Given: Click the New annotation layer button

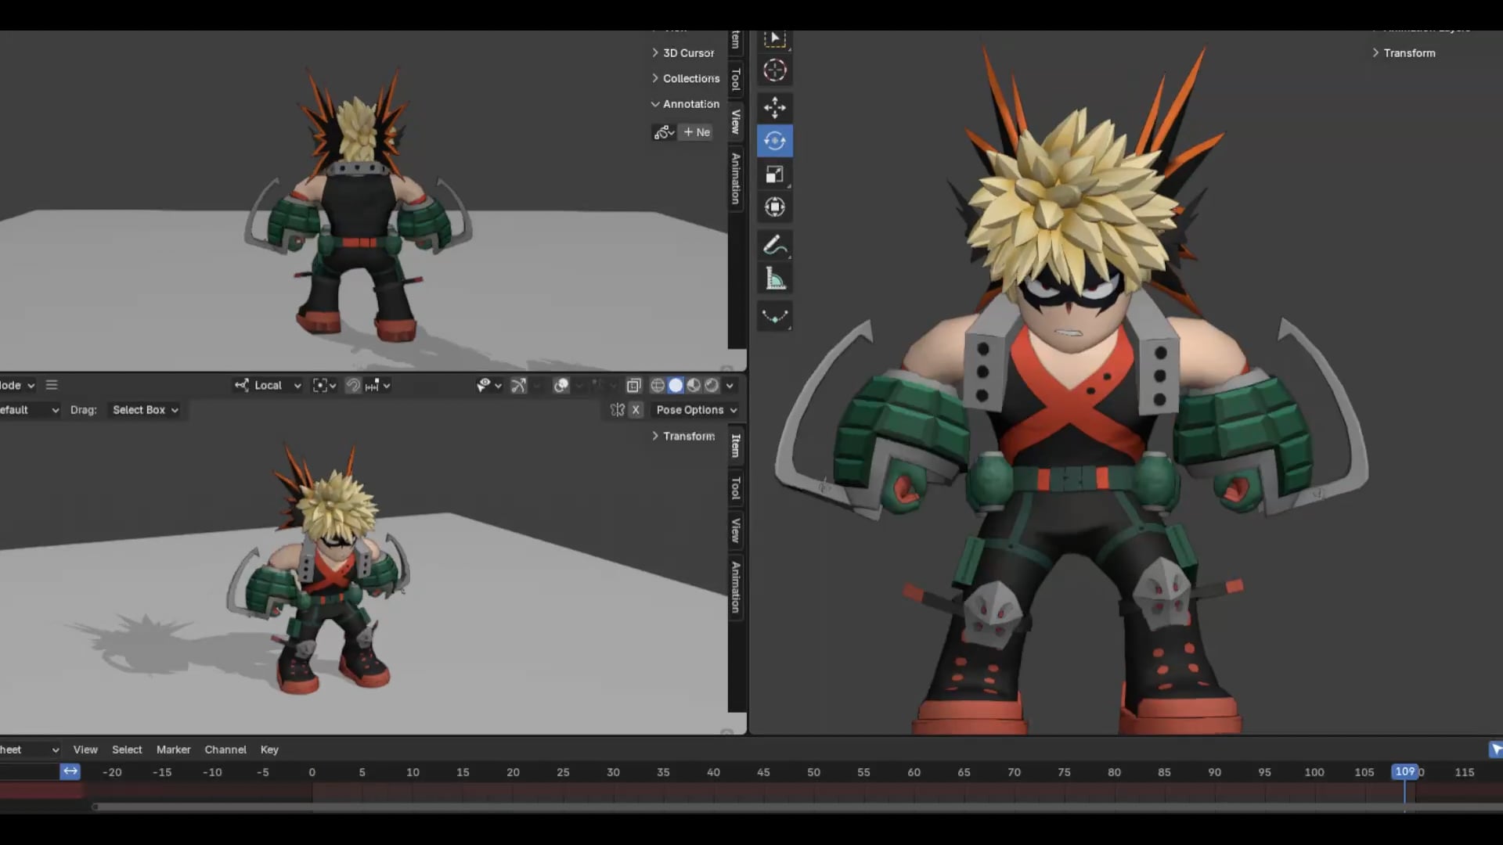Looking at the screenshot, I should point(696,131).
